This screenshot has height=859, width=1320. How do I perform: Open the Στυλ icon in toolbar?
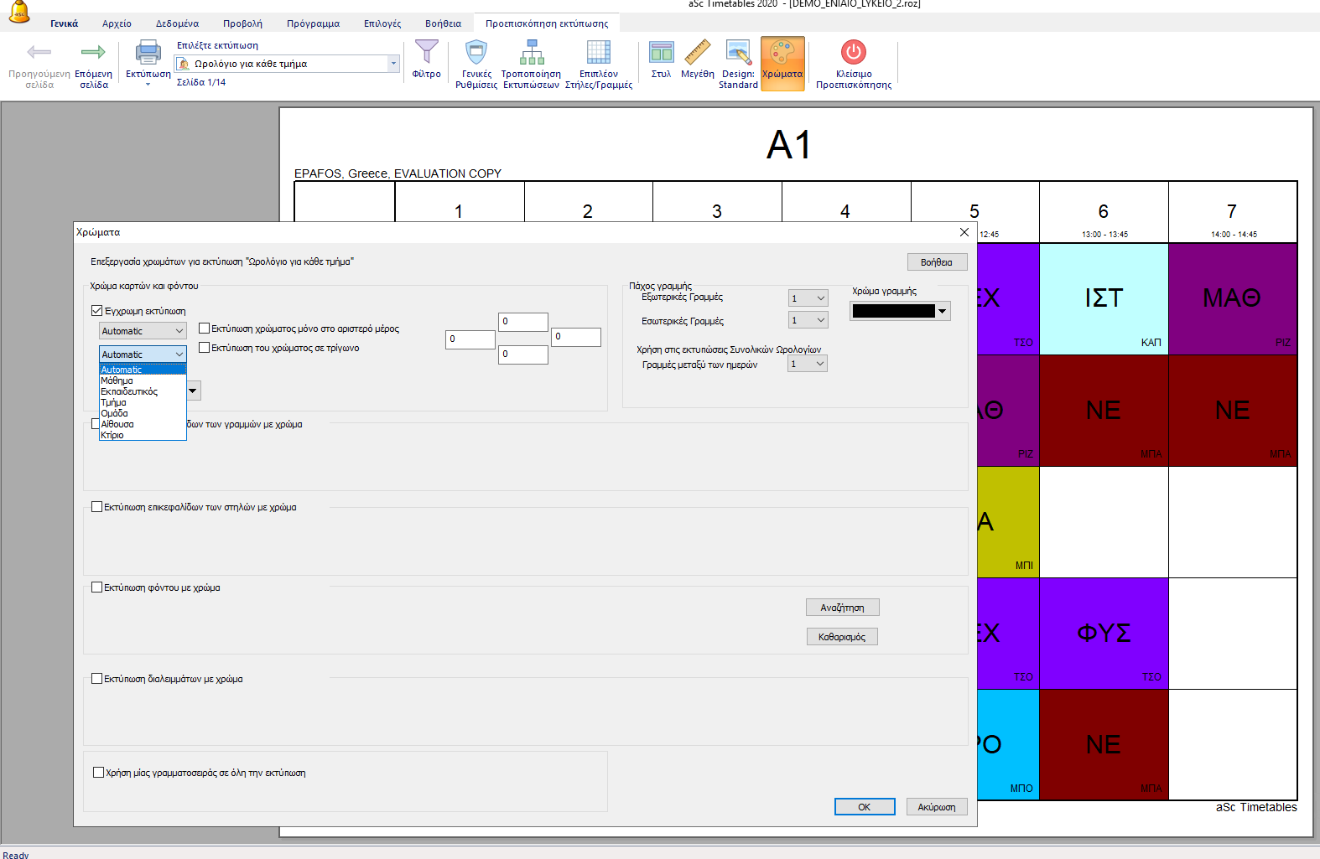pos(661,54)
